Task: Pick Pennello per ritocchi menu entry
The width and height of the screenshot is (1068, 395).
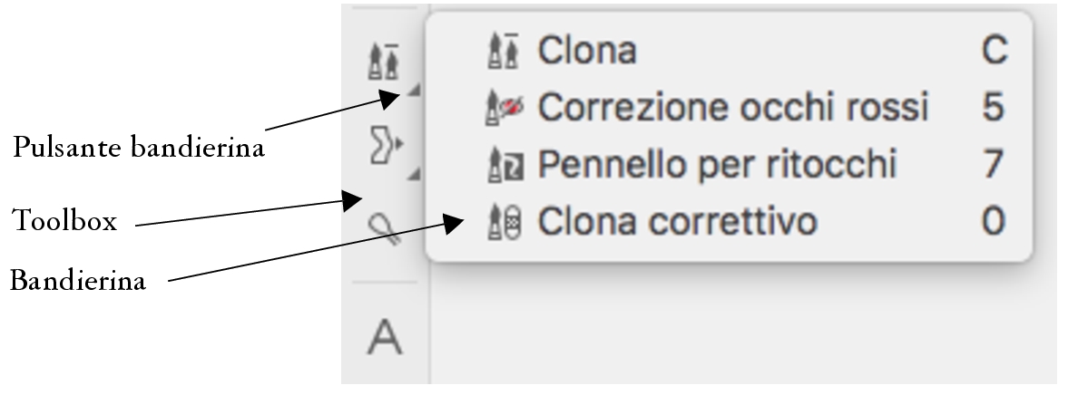Action: pyautogui.click(x=717, y=165)
